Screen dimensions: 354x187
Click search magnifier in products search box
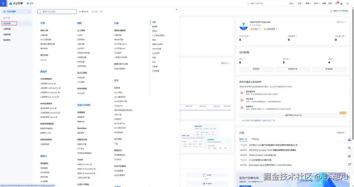tap(40, 11)
